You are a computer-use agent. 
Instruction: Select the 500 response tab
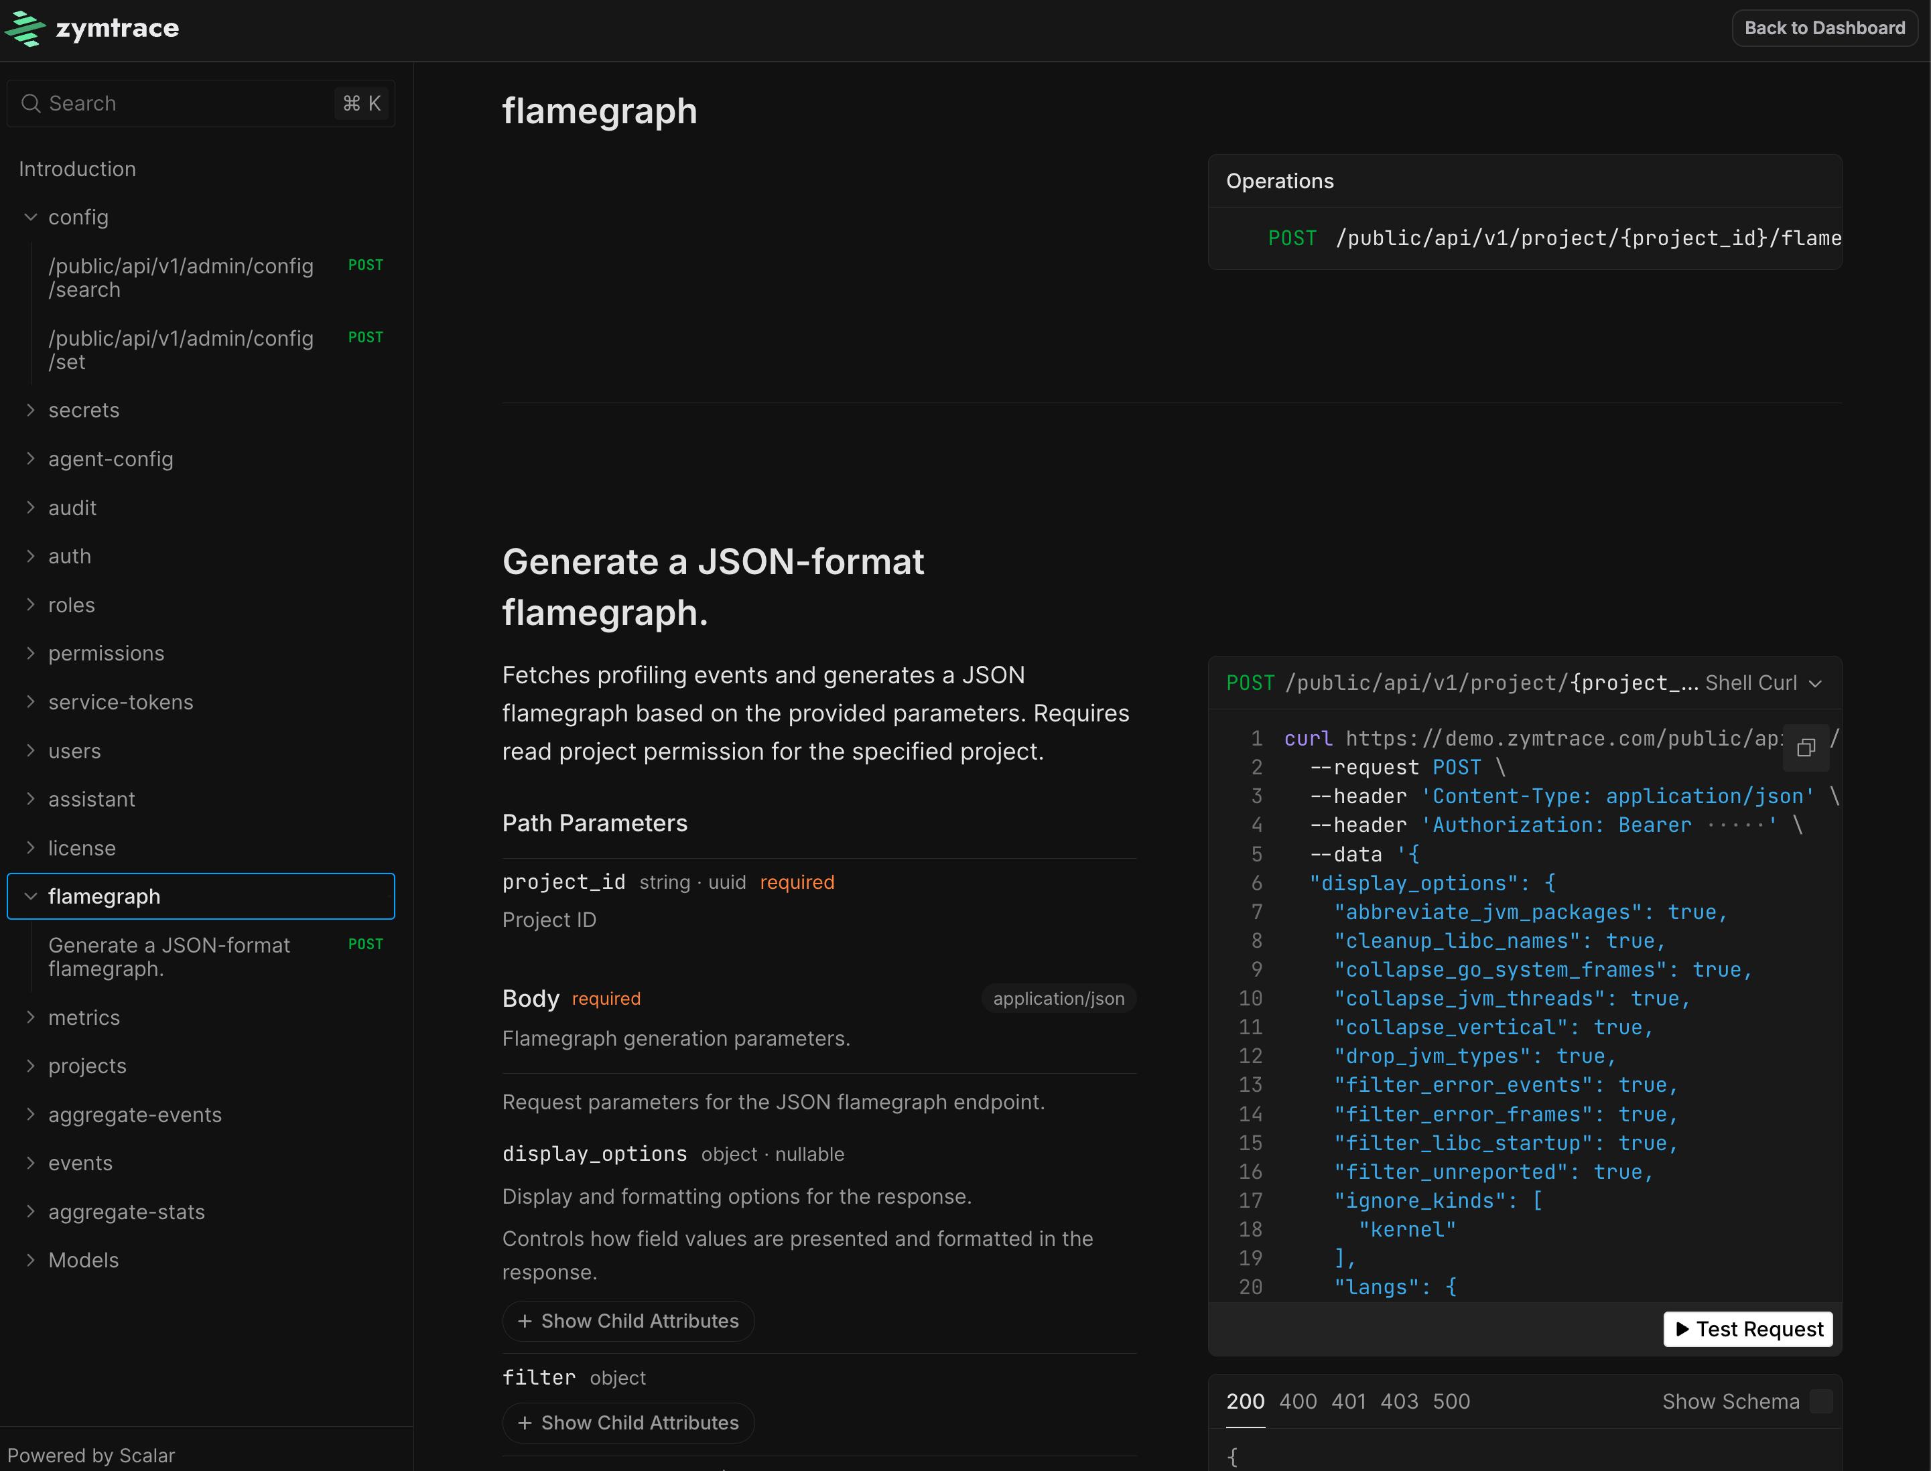pyautogui.click(x=1451, y=1401)
